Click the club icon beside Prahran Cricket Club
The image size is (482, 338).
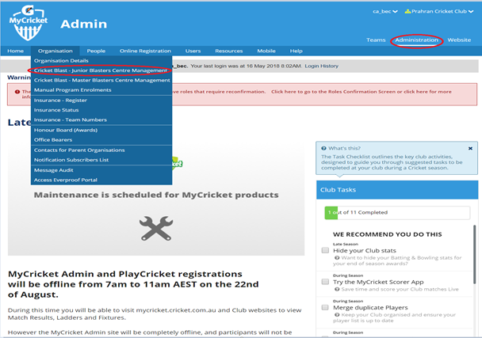(x=407, y=11)
